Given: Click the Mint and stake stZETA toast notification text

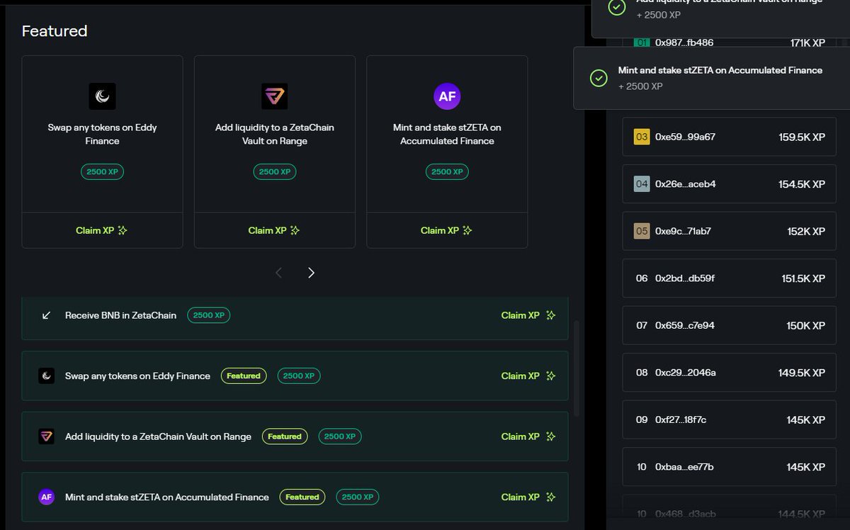Looking at the screenshot, I should [720, 71].
